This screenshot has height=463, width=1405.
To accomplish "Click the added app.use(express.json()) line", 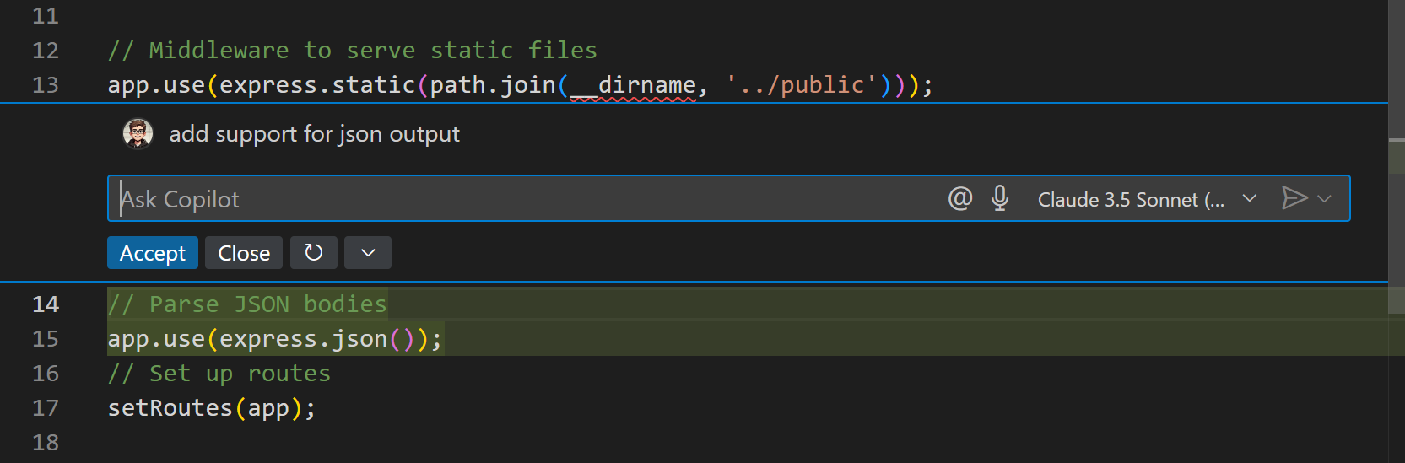I will click(274, 339).
